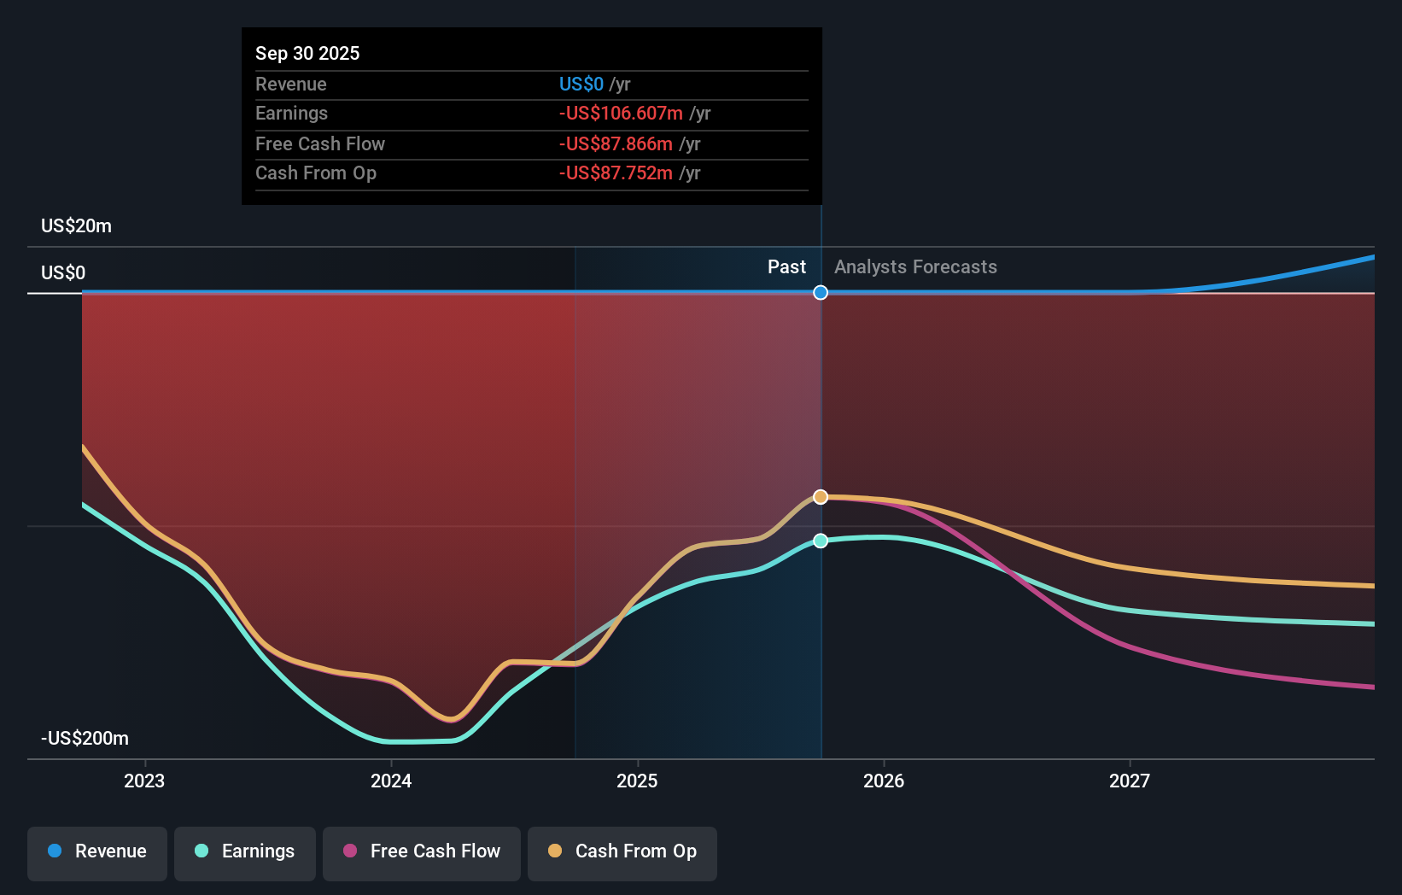Toggle the Free Cash Flow series off
This screenshot has height=895, width=1402.
(x=421, y=852)
